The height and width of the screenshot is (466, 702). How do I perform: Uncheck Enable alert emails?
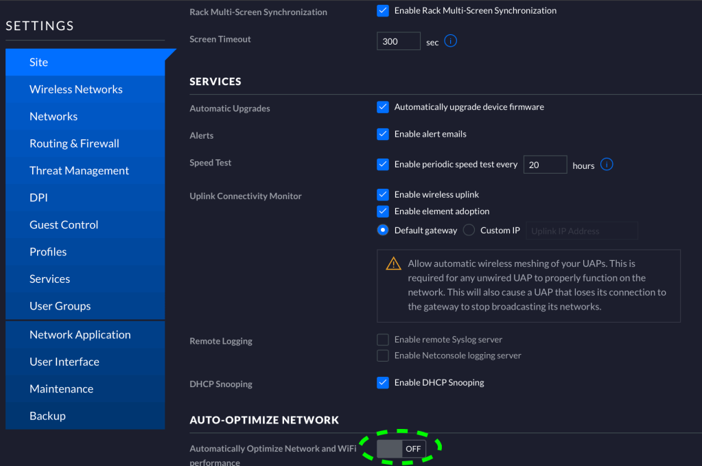coord(383,135)
